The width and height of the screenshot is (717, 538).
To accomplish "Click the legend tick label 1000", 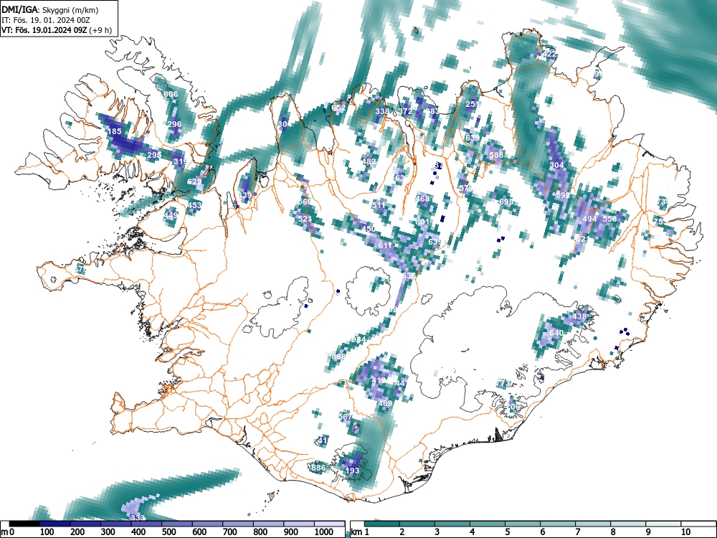I will [324, 532].
